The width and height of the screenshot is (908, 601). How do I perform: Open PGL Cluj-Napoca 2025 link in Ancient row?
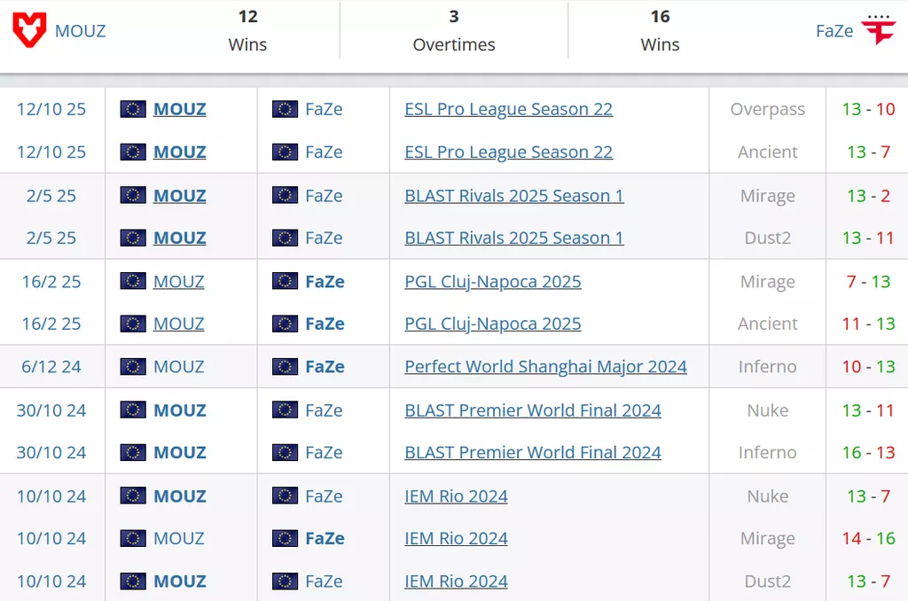click(x=492, y=324)
